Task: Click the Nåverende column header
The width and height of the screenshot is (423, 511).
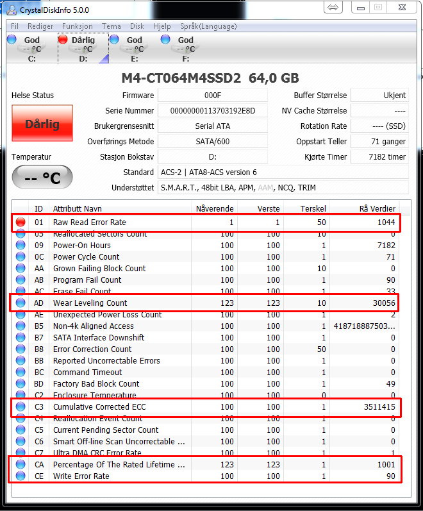Action: pos(215,208)
